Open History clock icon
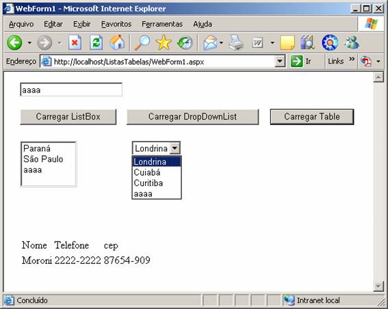 [185, 42]
